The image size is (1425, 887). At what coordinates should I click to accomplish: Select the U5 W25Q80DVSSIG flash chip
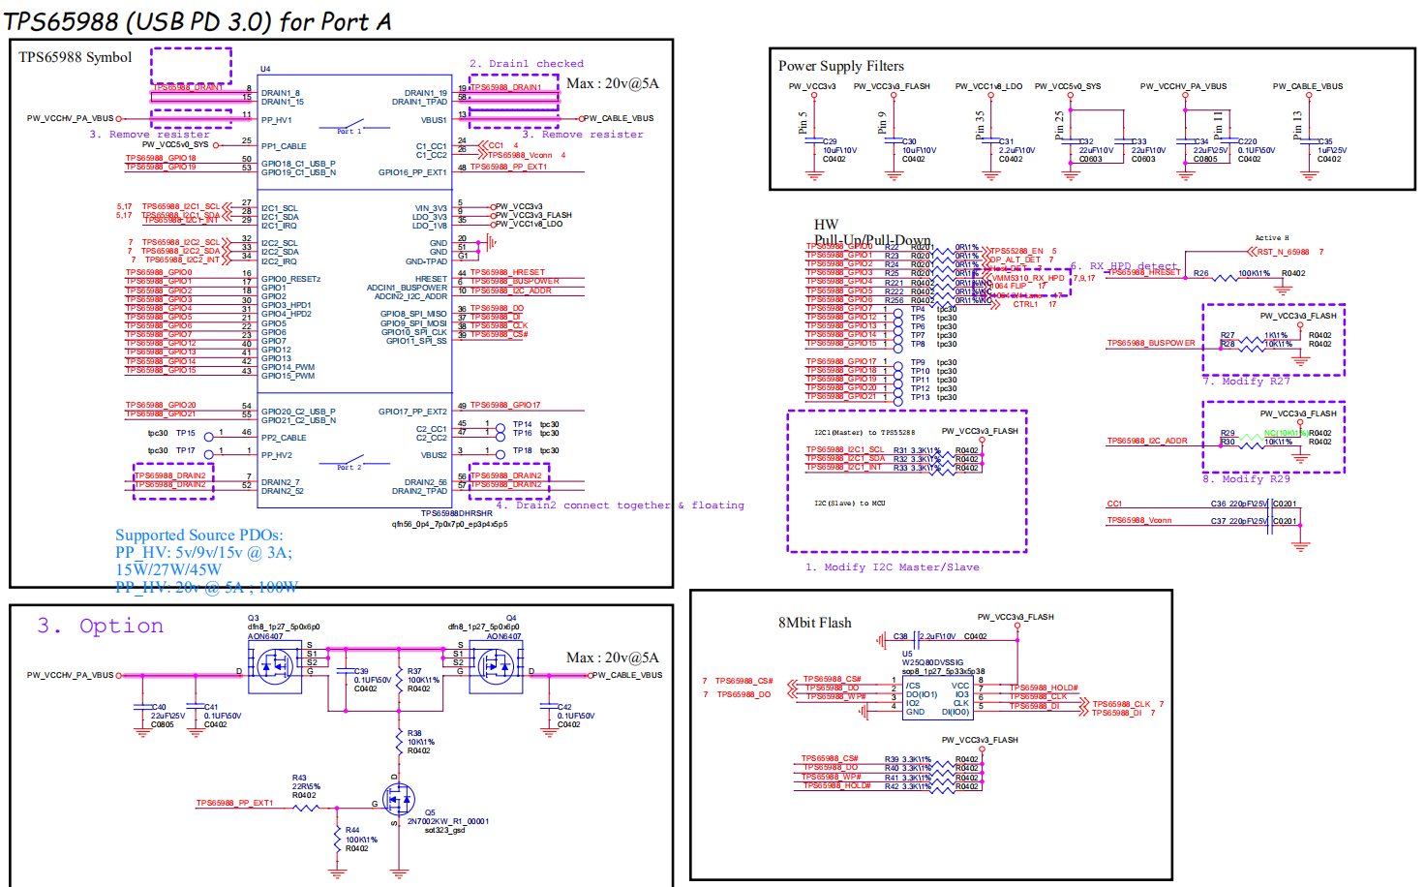937,697
